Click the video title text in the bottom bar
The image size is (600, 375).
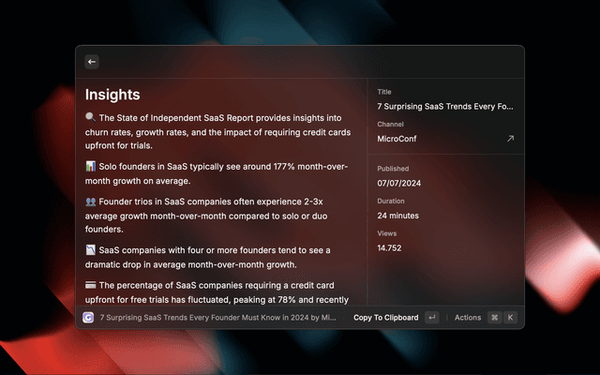pos(217,318)
